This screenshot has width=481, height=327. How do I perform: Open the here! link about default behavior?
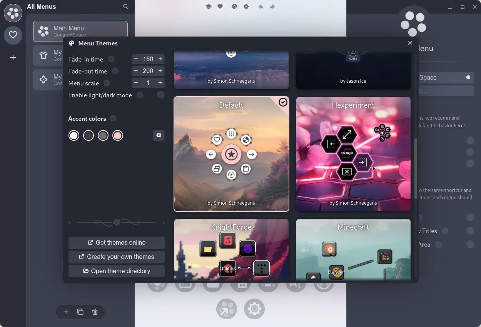click(x=458, y=125)
